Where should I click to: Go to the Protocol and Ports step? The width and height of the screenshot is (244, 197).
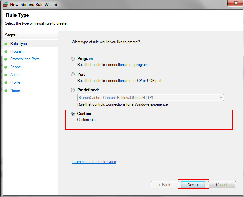point(25,59)
